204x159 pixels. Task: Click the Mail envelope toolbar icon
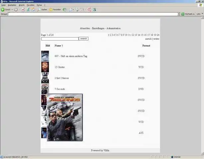tap(70, 10)
